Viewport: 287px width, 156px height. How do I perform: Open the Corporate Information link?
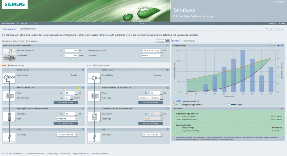point(34,153)
